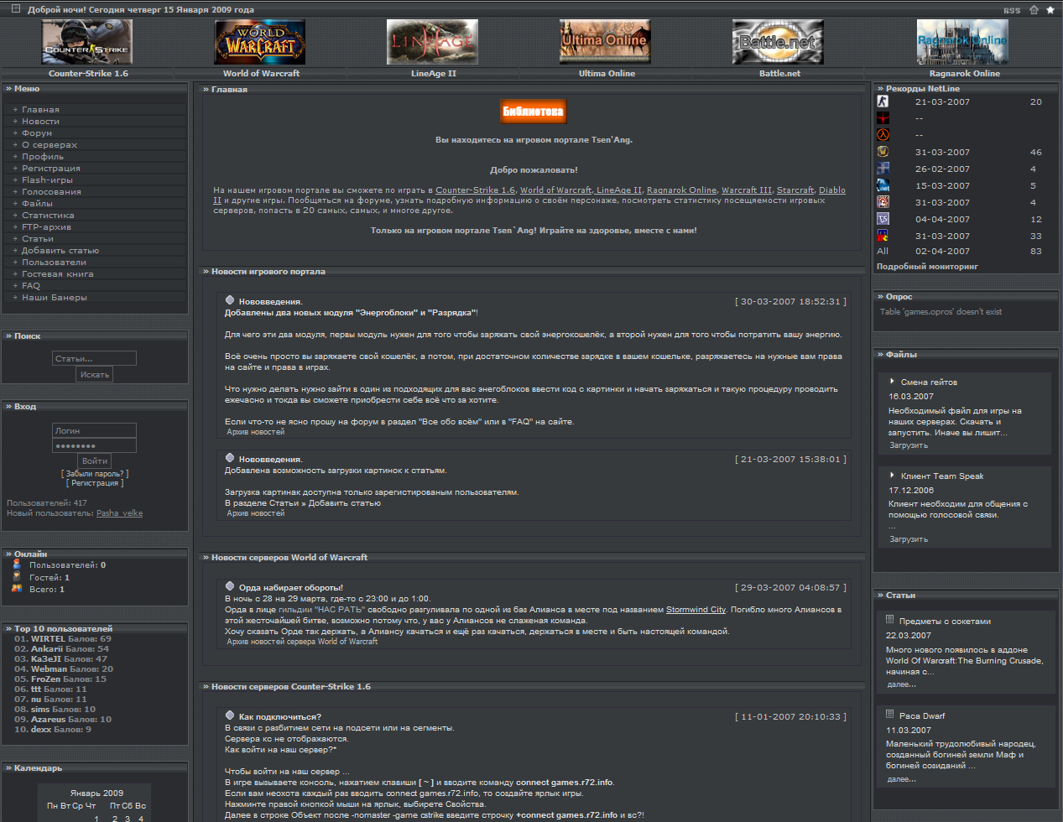Click the Регистрация link under login
This screenshot has width=1063, height=822.
95,483
